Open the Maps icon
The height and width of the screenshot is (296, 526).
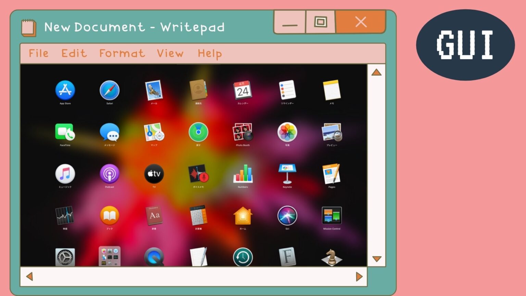(x=154, y=132)
